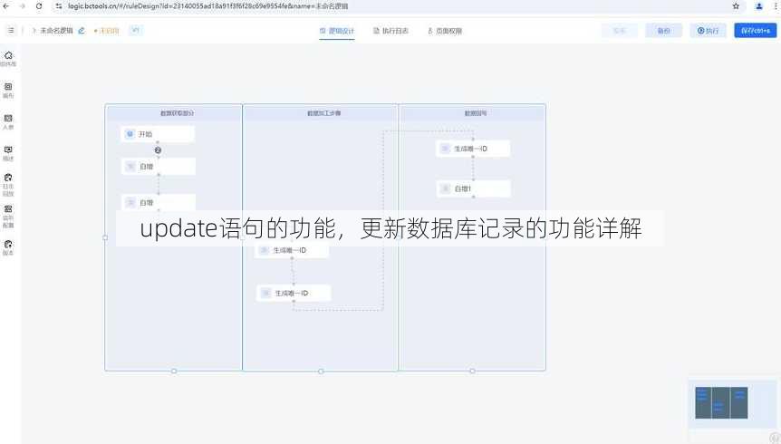Click the middle lane header title

tap(323, 113)
